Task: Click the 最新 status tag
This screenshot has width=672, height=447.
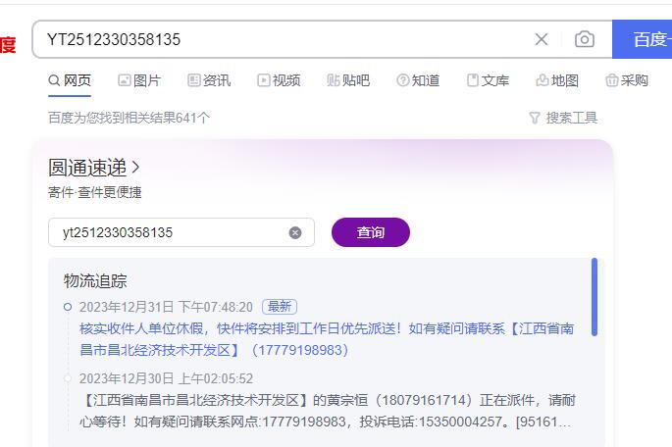Action: point(280,307)
